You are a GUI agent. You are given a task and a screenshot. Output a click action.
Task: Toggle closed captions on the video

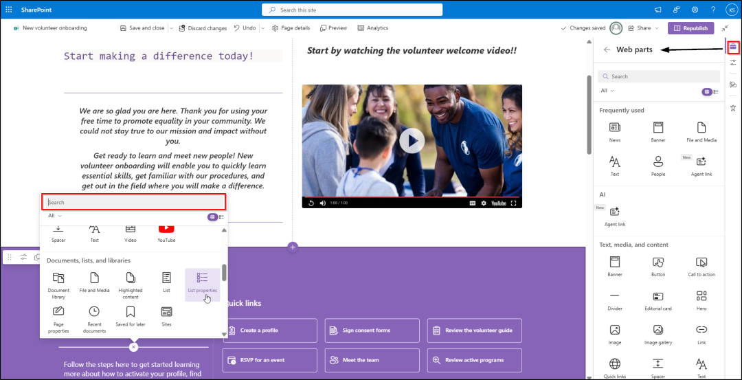click(472, 203)
